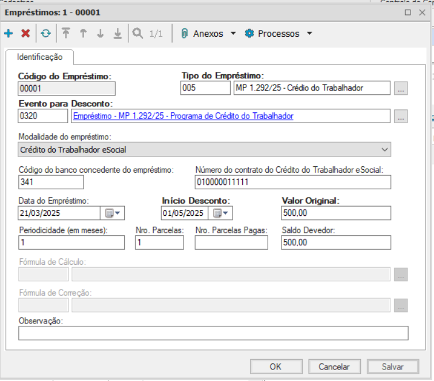434x381 pixels.
Task: Click the Data do Empréstimo date 21/03/2025
Action: point(59,213)
